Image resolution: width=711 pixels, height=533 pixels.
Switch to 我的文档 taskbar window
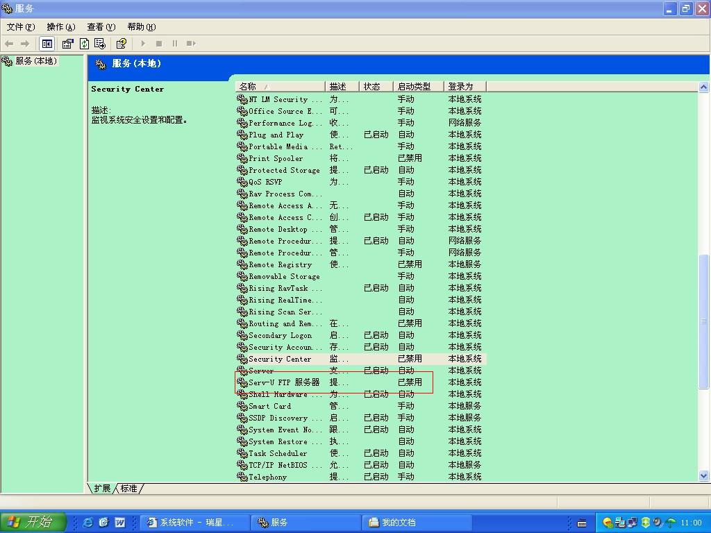click(x=417, y=523)
